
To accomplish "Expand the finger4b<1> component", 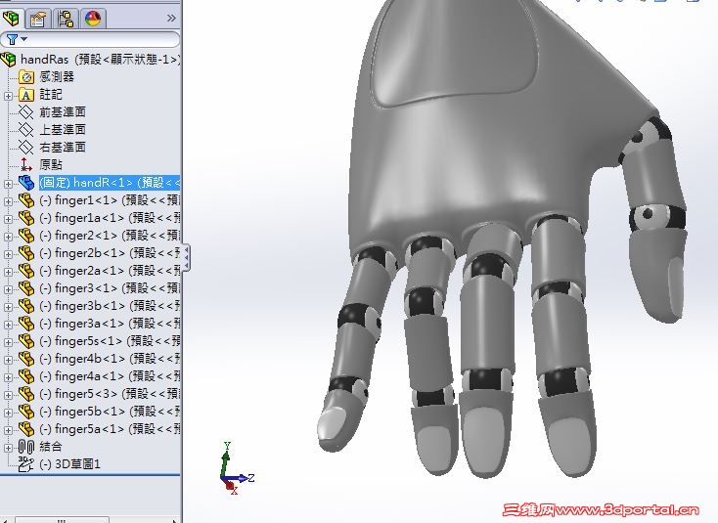I will coord(8,360).
